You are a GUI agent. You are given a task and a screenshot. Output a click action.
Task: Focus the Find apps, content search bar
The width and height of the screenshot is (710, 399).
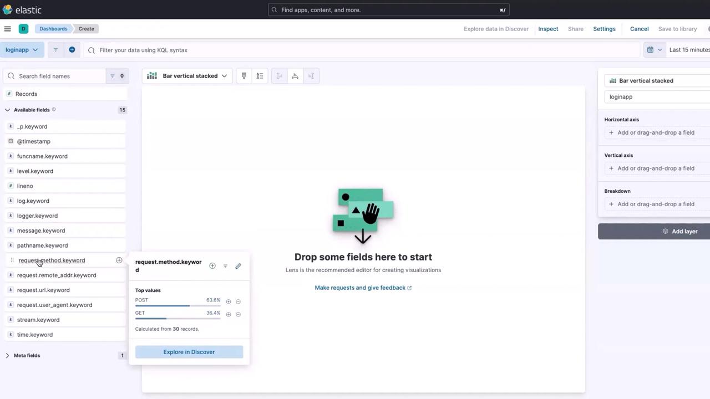[388, 10]
